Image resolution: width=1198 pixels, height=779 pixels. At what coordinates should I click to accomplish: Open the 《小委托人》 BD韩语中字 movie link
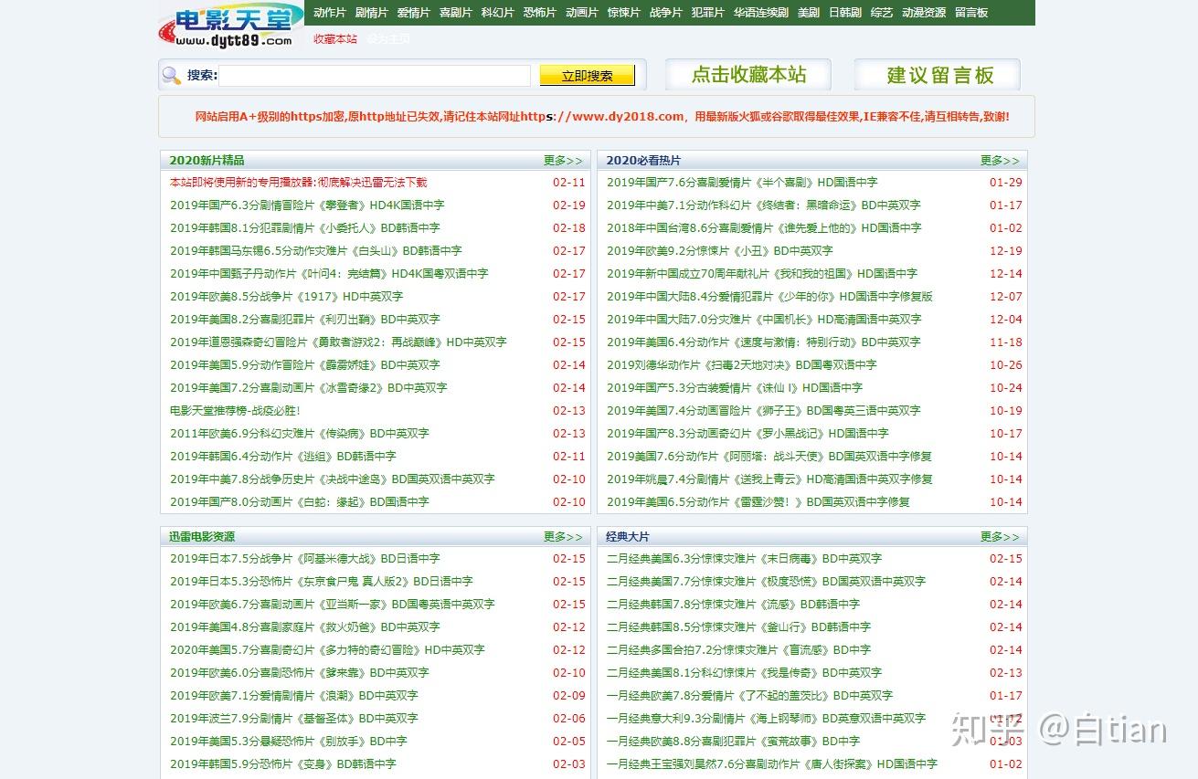click(x=305, y=227)
